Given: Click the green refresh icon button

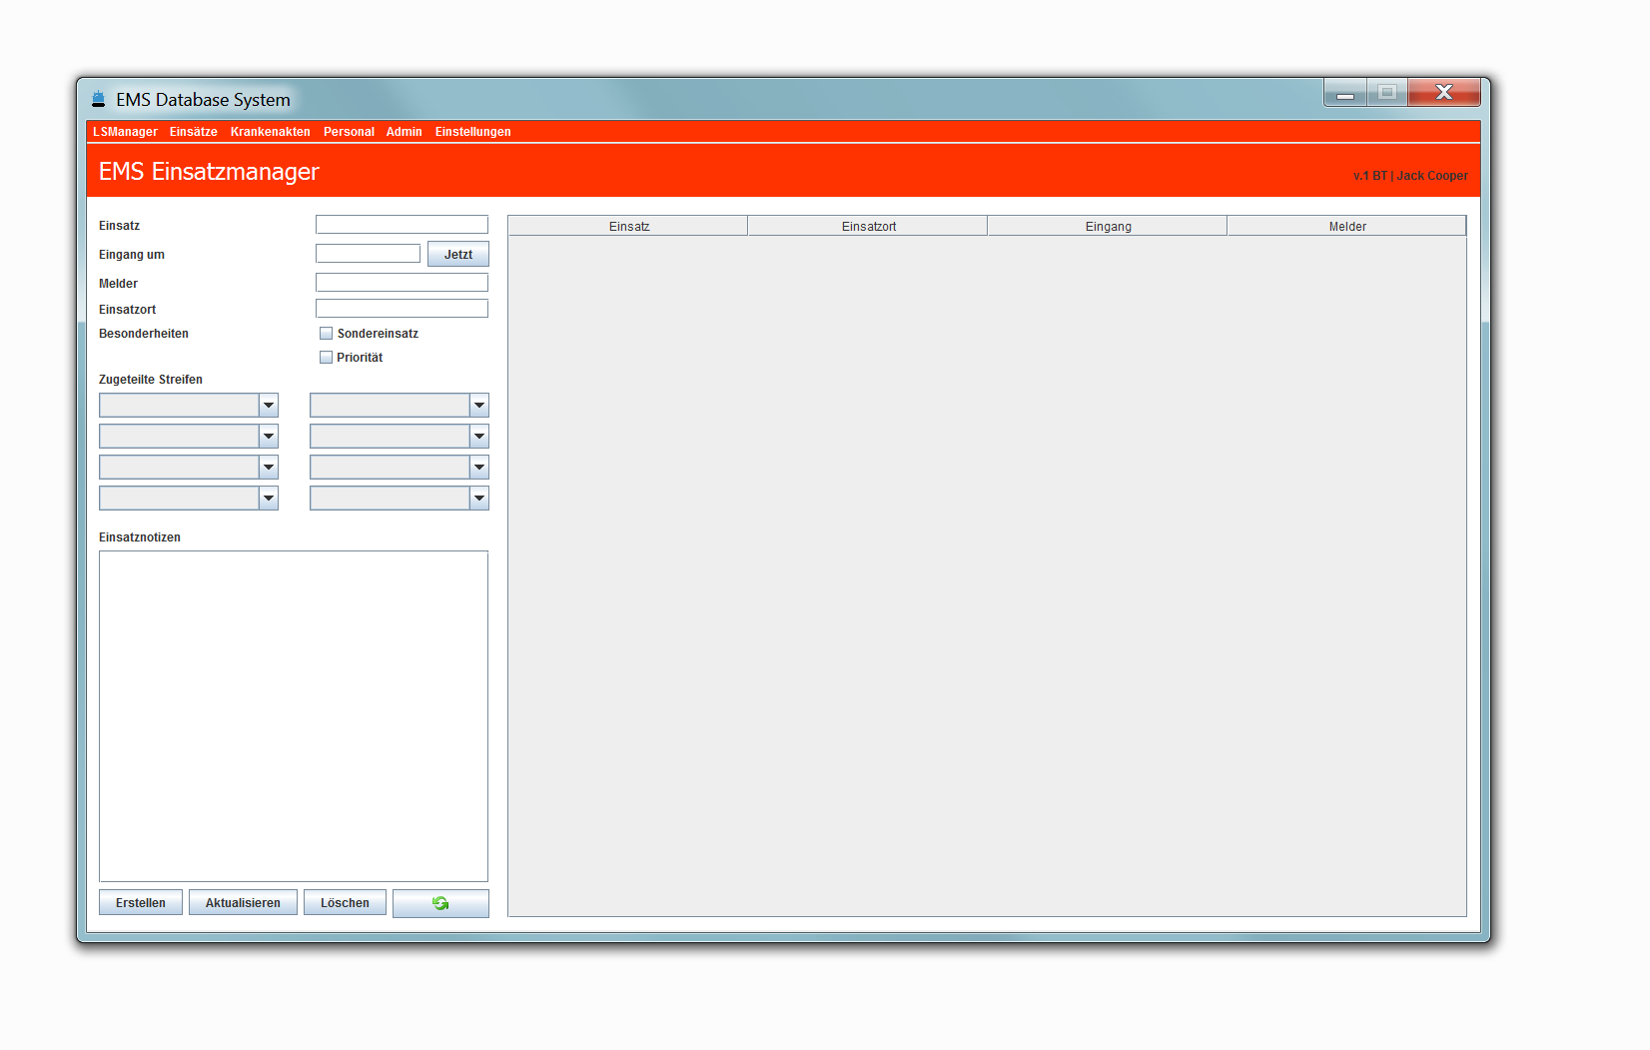Looking at the screenshot, I should click(x=440, y=903).
